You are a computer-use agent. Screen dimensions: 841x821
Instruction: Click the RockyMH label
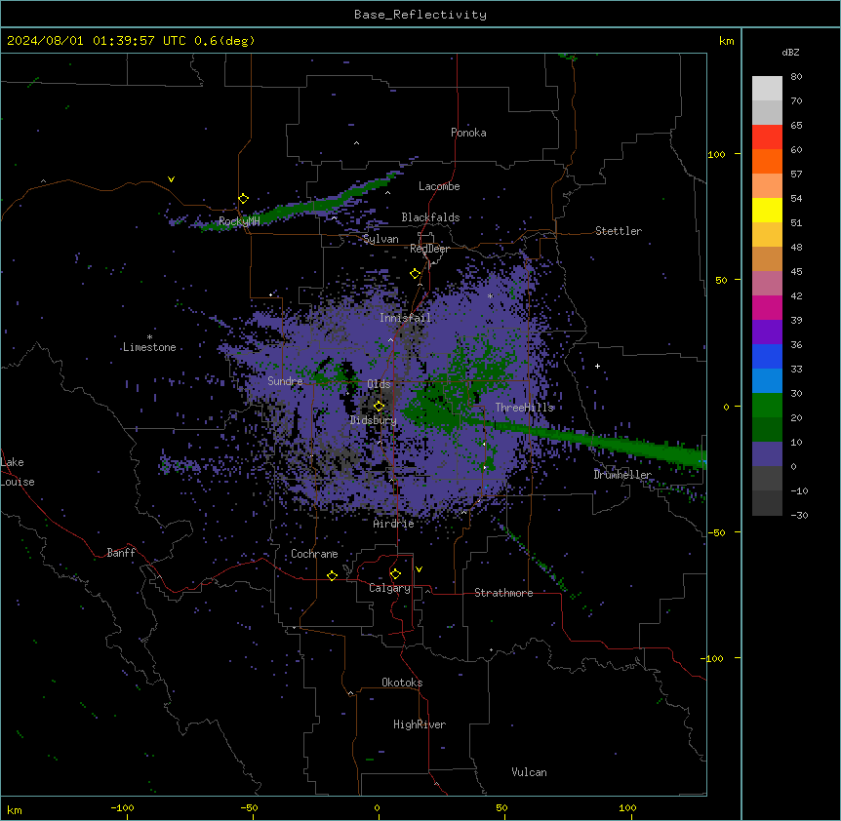point(239,221)
